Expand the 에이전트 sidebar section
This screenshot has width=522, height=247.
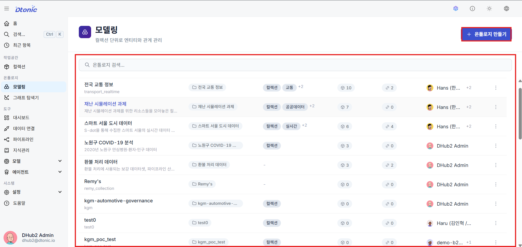click(x=34, y=172)
